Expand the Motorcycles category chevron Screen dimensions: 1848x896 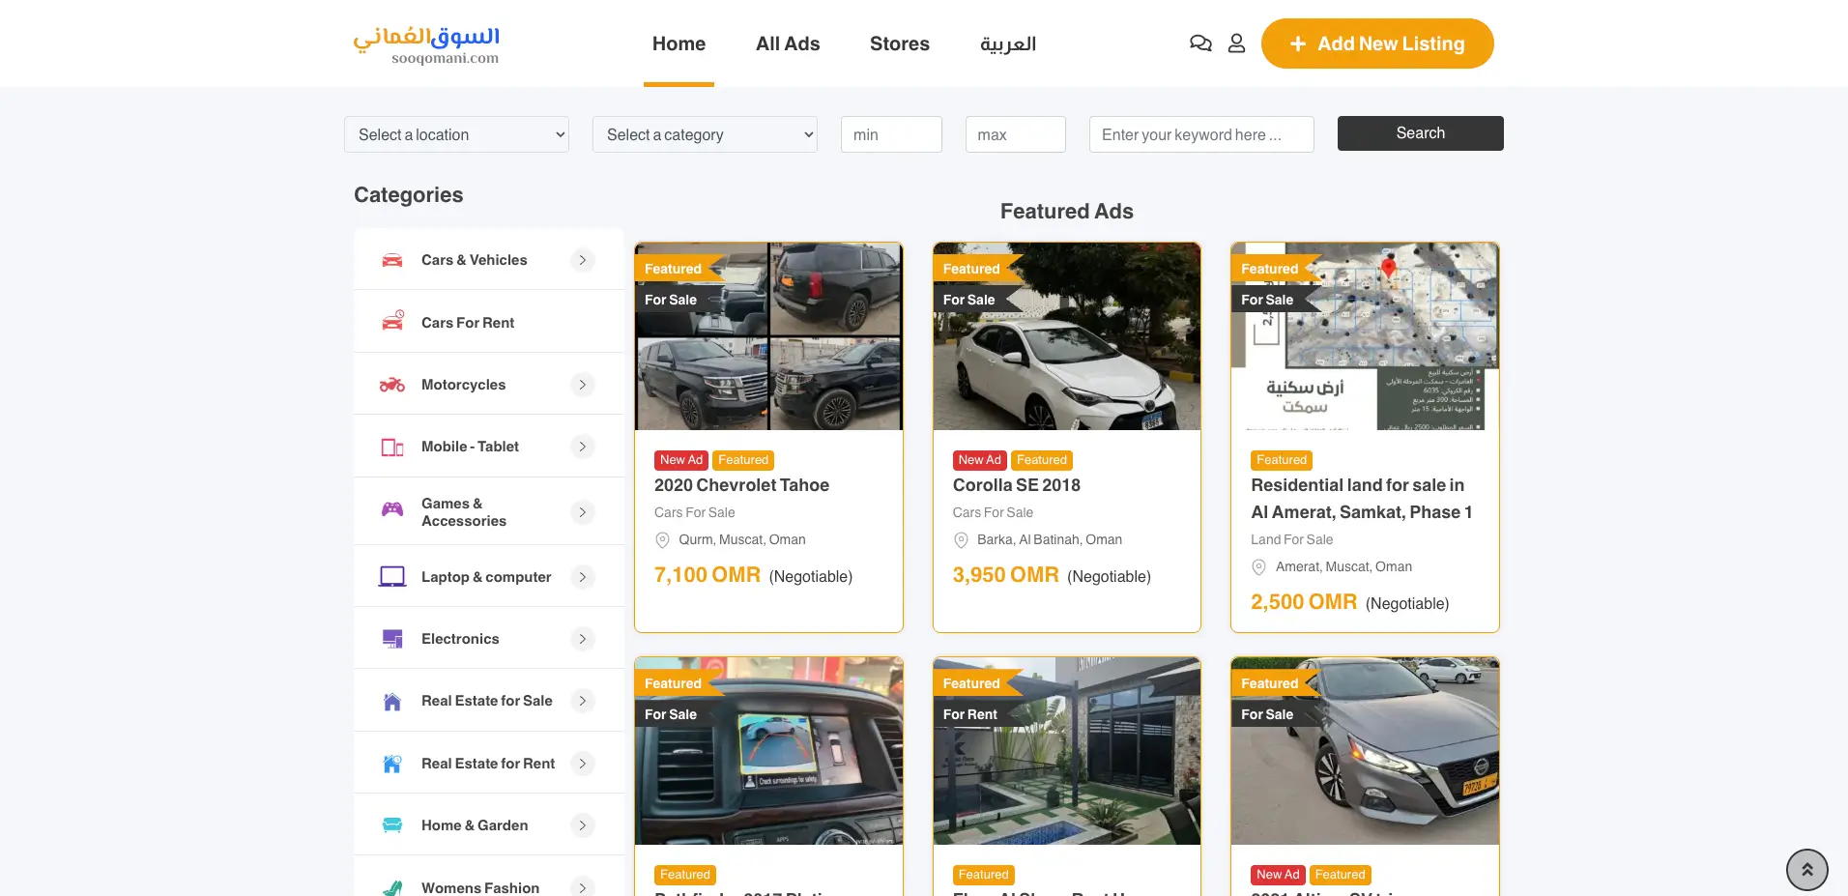pyautogui.click(x=582, y=385)
